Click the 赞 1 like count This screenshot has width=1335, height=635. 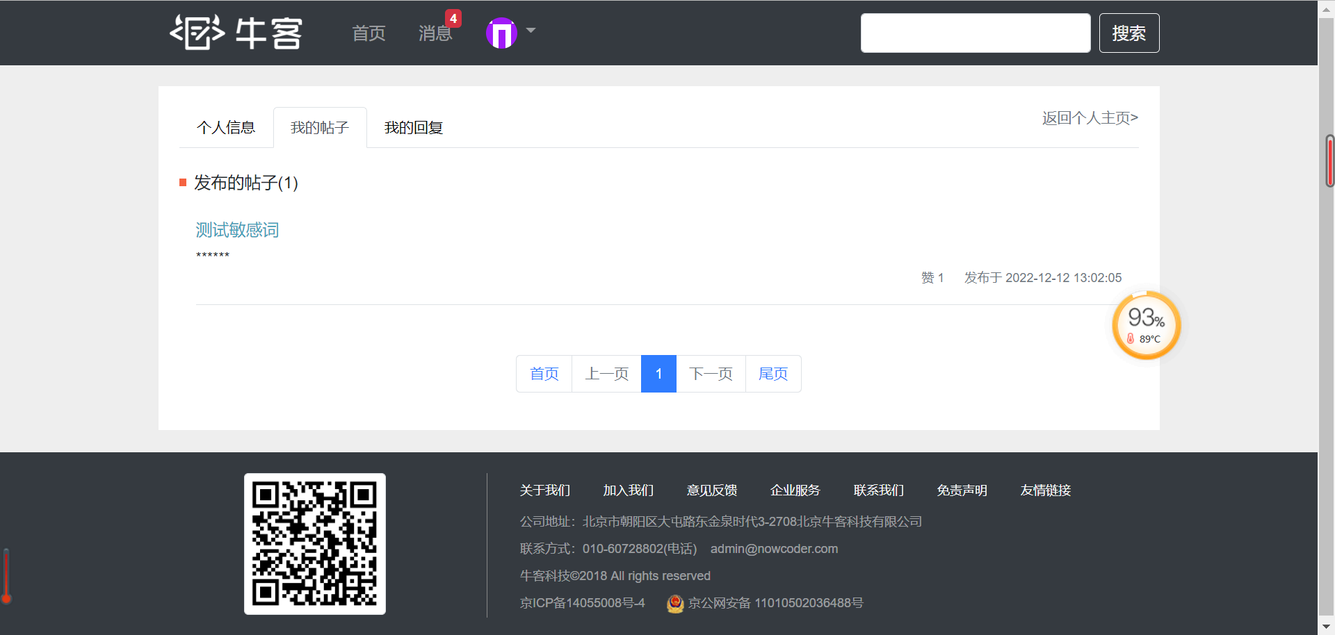point(932,278)
